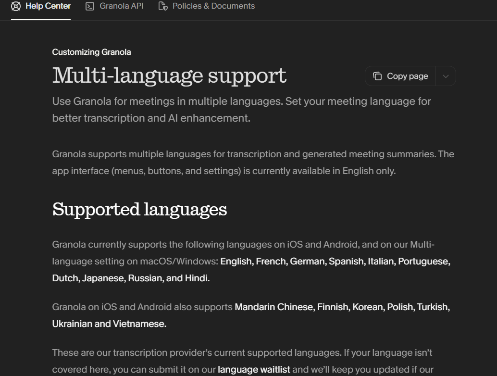Click the line starting "These are our transcription provider's"
Viewport: 497px width, 376px height.
click(x=242, y=352)
